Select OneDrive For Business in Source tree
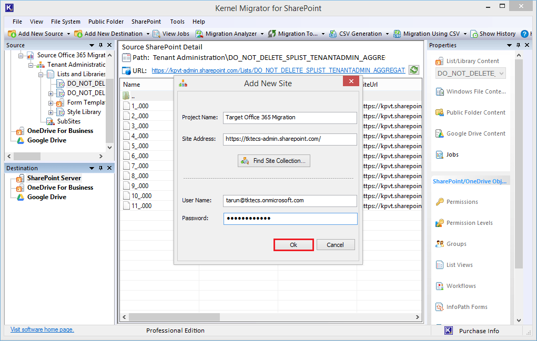Image resolution: width=537 pixels, height=341 pixels. [x=60, y=131]
